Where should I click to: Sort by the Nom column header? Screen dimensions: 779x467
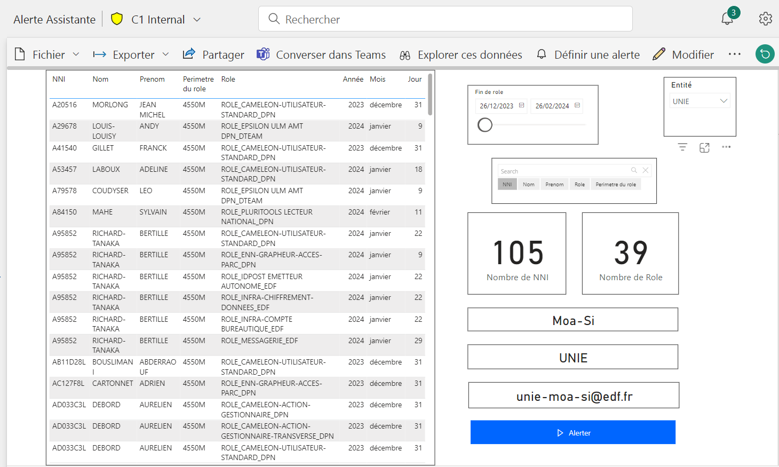(100, 79)
